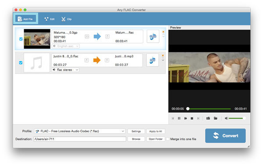
Task: Expand the flac stereo audio track dropdown
Action: (x=65, y=70)
